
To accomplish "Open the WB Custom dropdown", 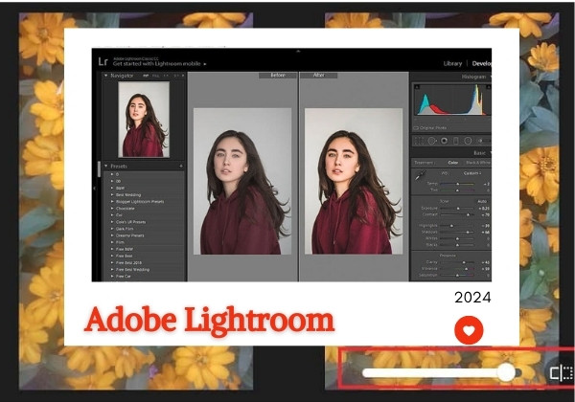I will point(472,173).
